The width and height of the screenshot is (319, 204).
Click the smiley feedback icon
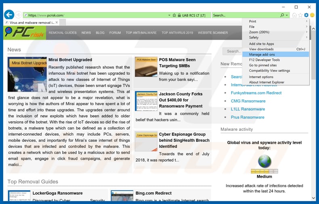click(312, 15)
